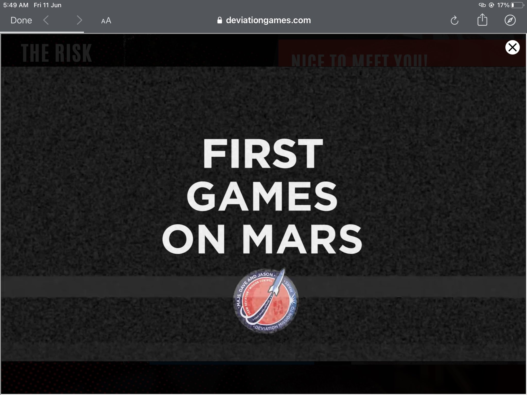Reload the page with the refresh icon
The height and width of the screenshot is (395, 527).
454,20
